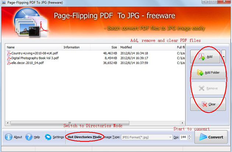232x152 pixels.
Task: Open the dropdown arrow beside Add
Action: pos(224,57)
